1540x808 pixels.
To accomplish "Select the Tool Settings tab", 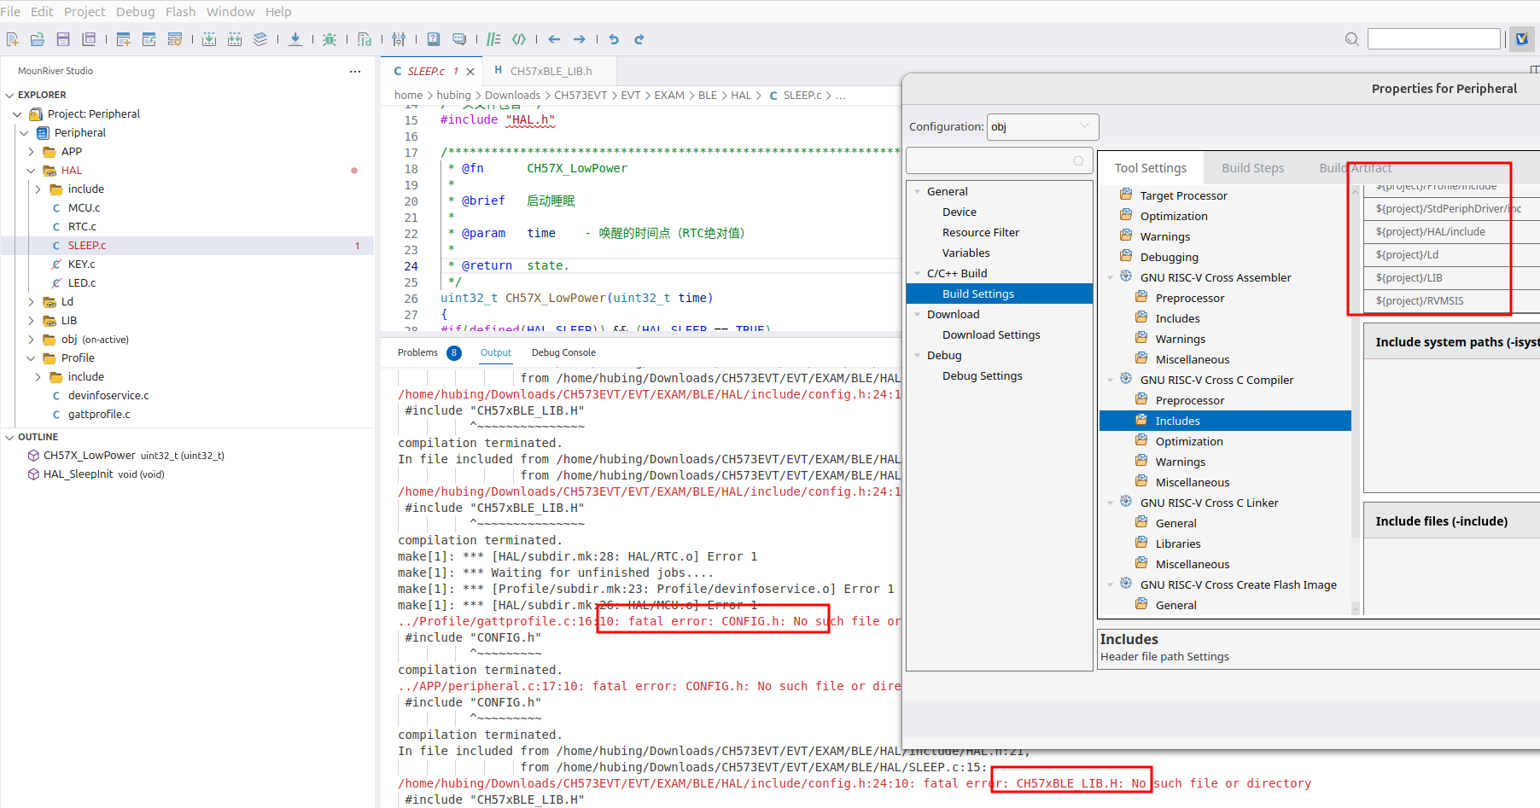I will 1150,168.
